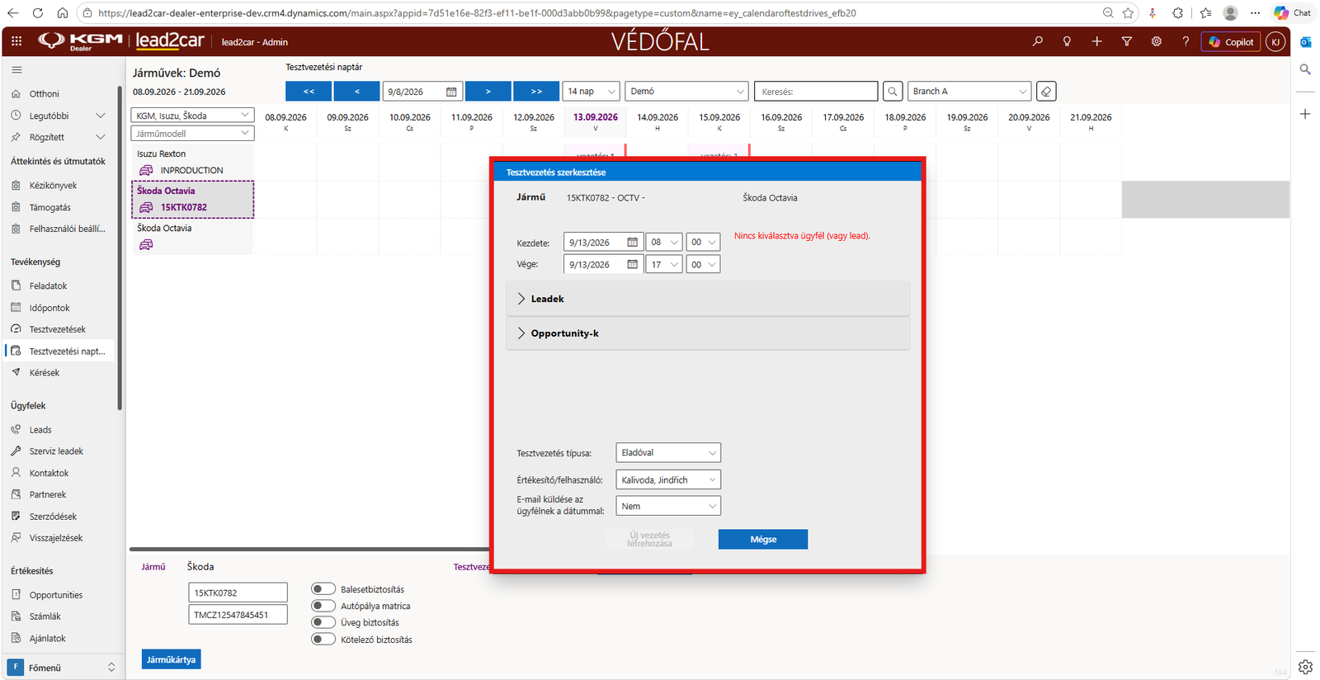Toggle the Balesetbiztosítás switch
The image size is (1320, 680).
pos(323,589)
